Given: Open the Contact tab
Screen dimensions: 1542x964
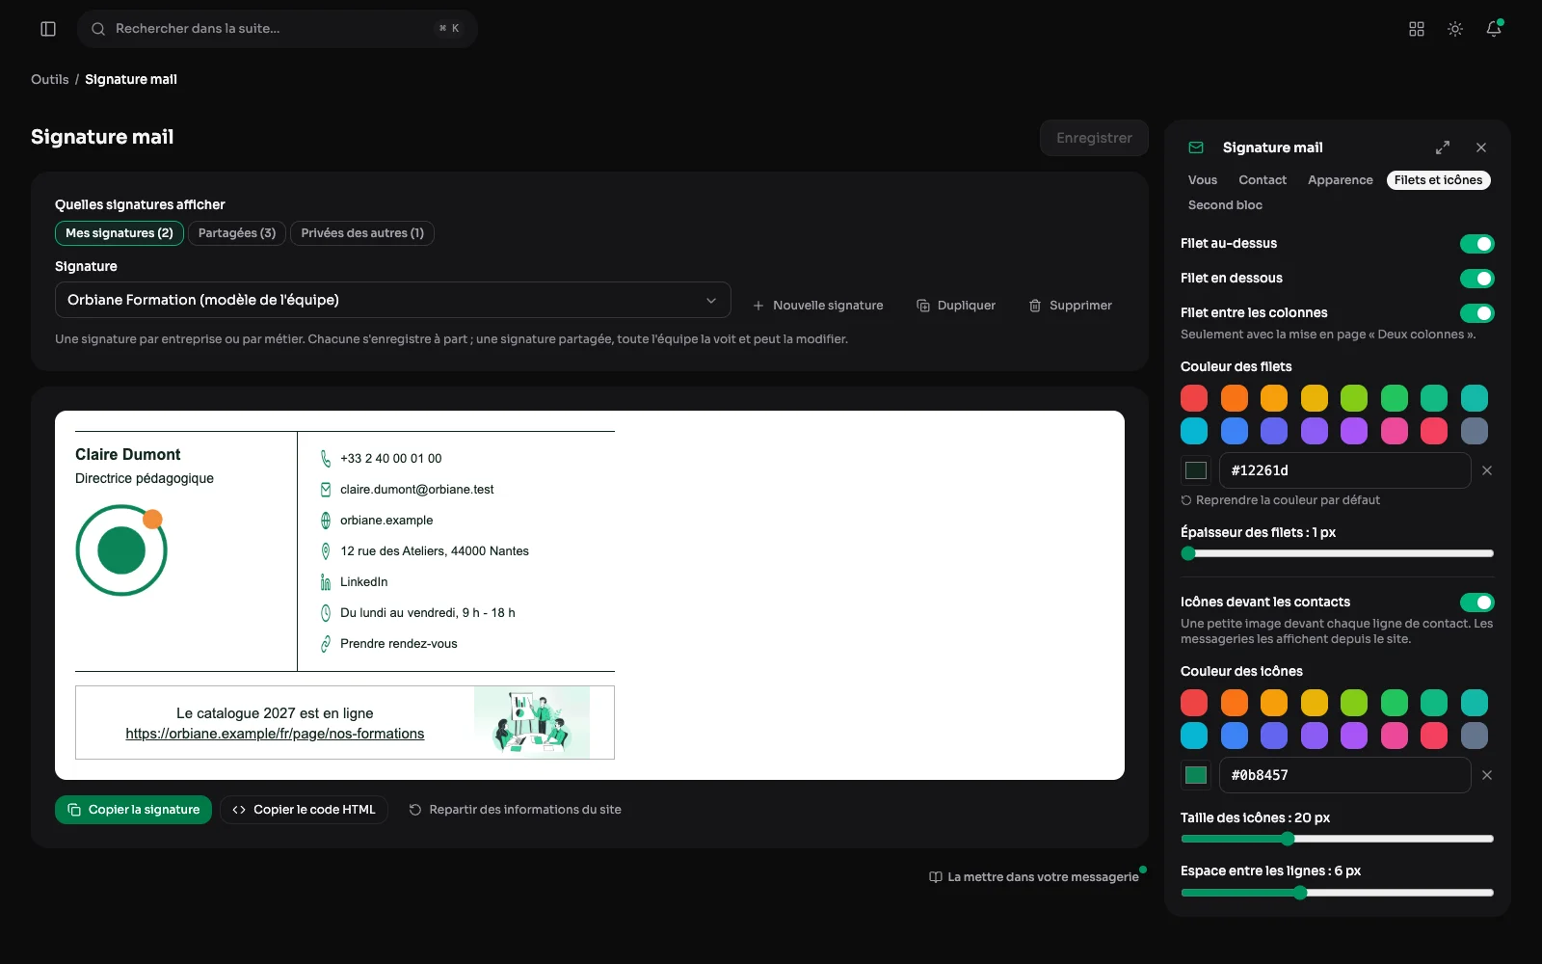Looking at the screenshot, I should [x=1263, y=180].
